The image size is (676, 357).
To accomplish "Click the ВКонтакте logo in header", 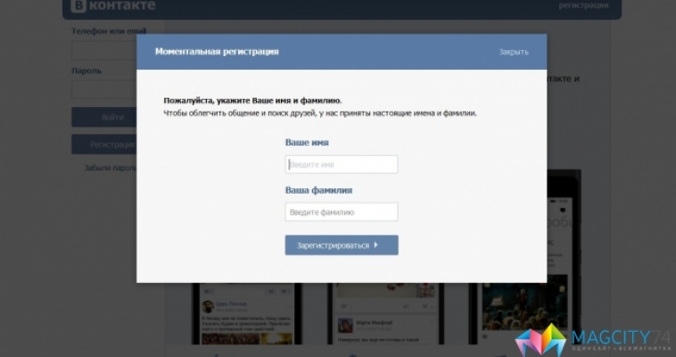I will (x=113, y=5).
